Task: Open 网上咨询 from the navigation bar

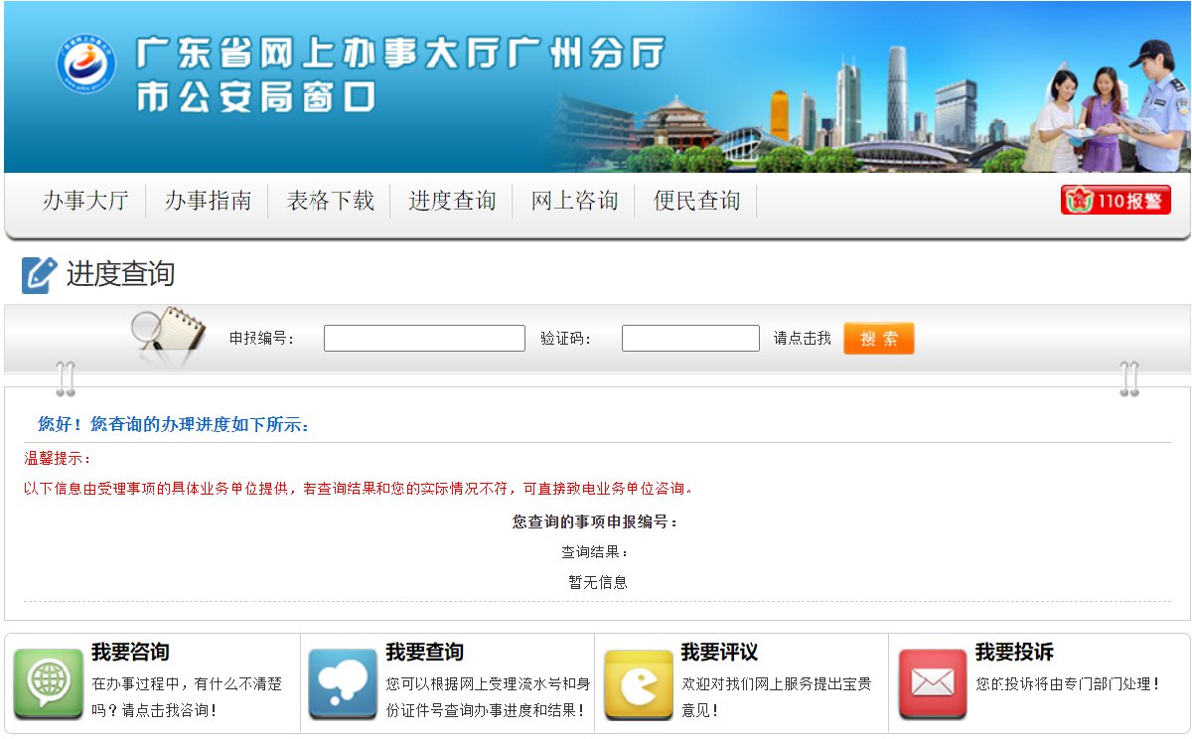Action: [x=574, y=201]
